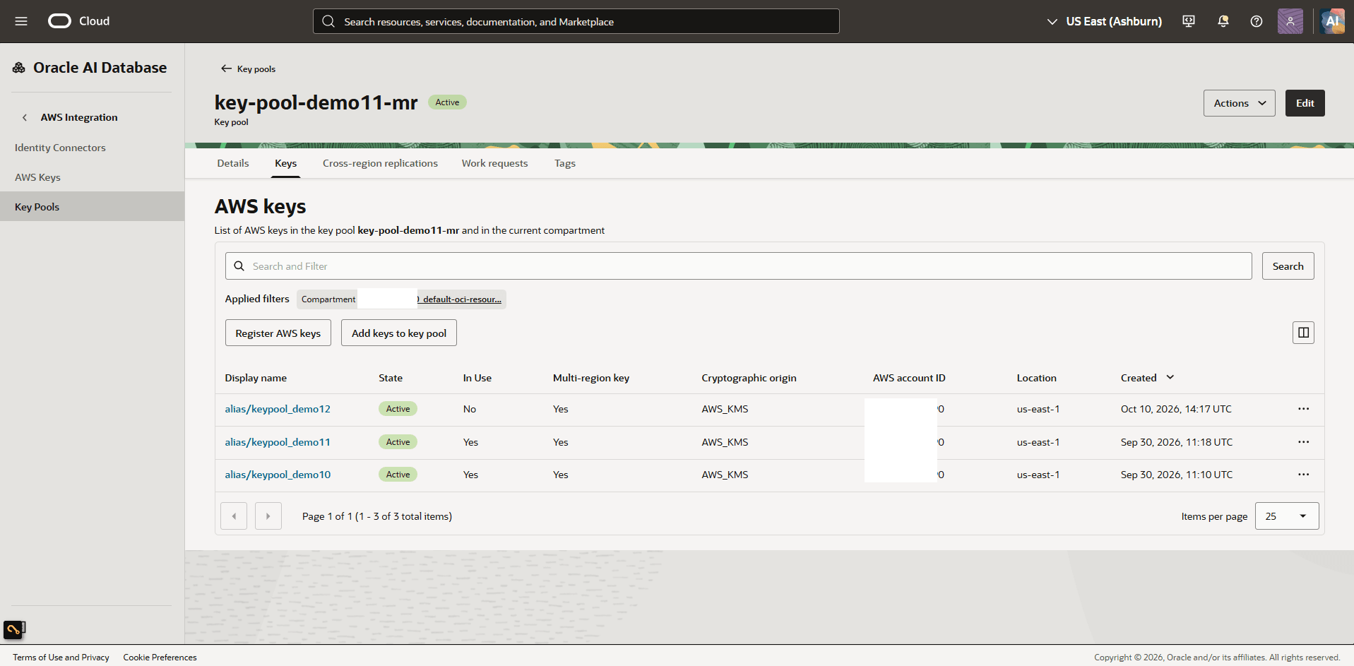This screenshot has height=666, width=1354.
Task: Open Terms of Use and Privacy
Action: click(x=61, y=658)
